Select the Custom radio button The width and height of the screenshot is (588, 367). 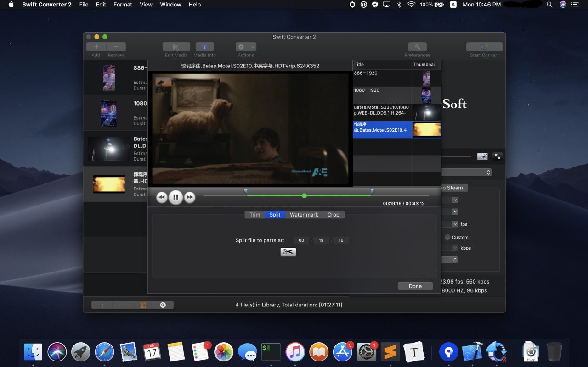click(447, 237)
